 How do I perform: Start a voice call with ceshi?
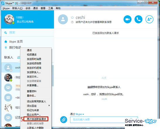138,19
